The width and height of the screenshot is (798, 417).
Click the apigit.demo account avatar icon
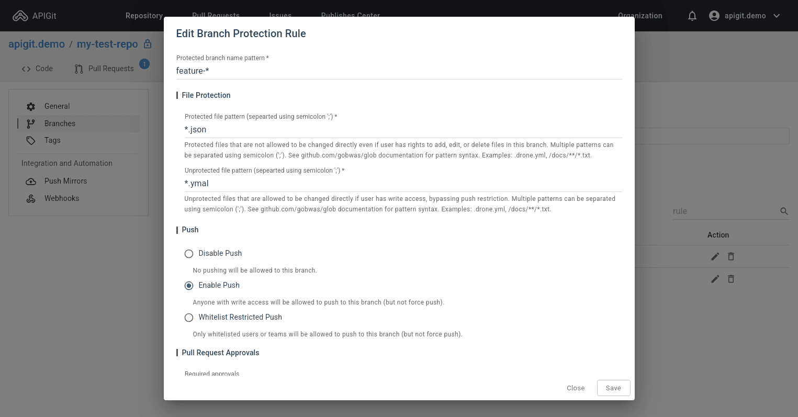tap(714, 16)
